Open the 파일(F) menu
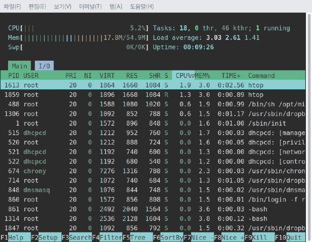 tap(12, 7)
